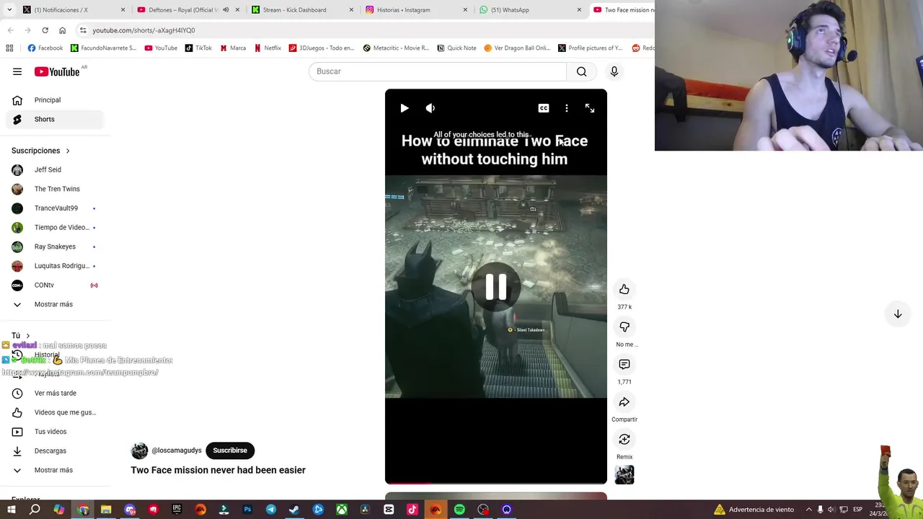Expand the Tú section chevron

[28, 336]
